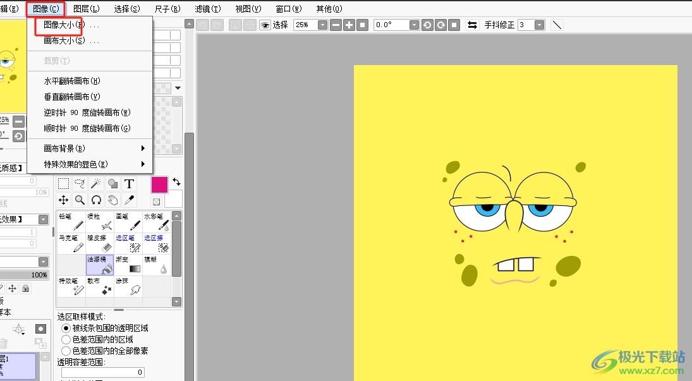The width and height of the screenshot is (692, 381).
Task: Choose the 选区笔 selection pen
Action: [128, 243]
